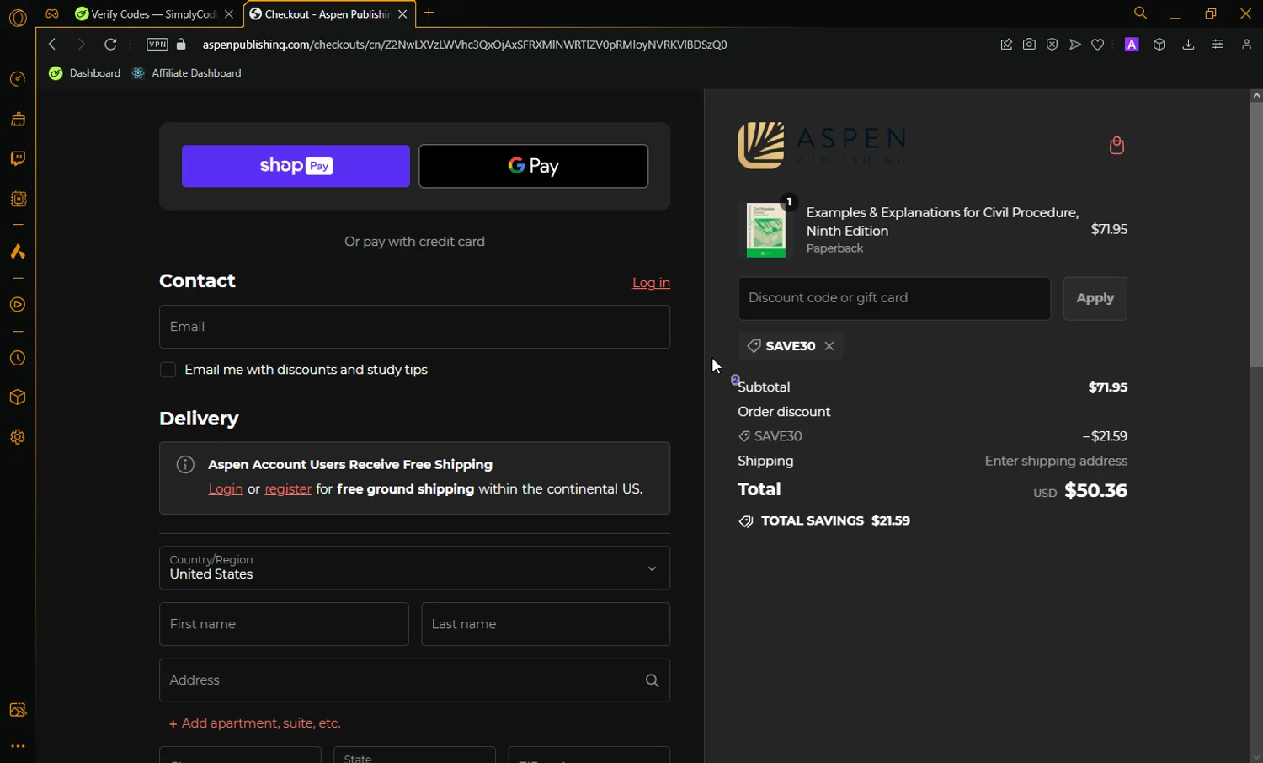This screenshot has height=763, width=1263.
Task: Focus the First name field
Action: [x=284, y=624]
